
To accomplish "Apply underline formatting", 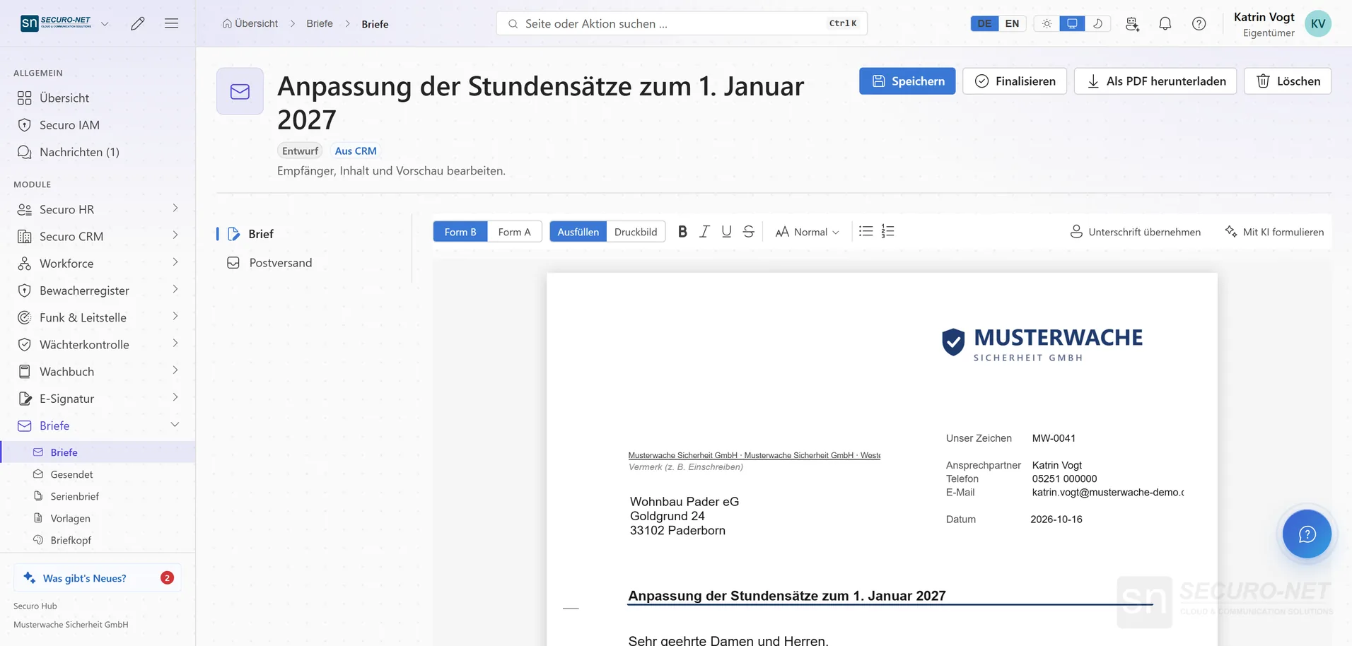I will coord(726,232).
